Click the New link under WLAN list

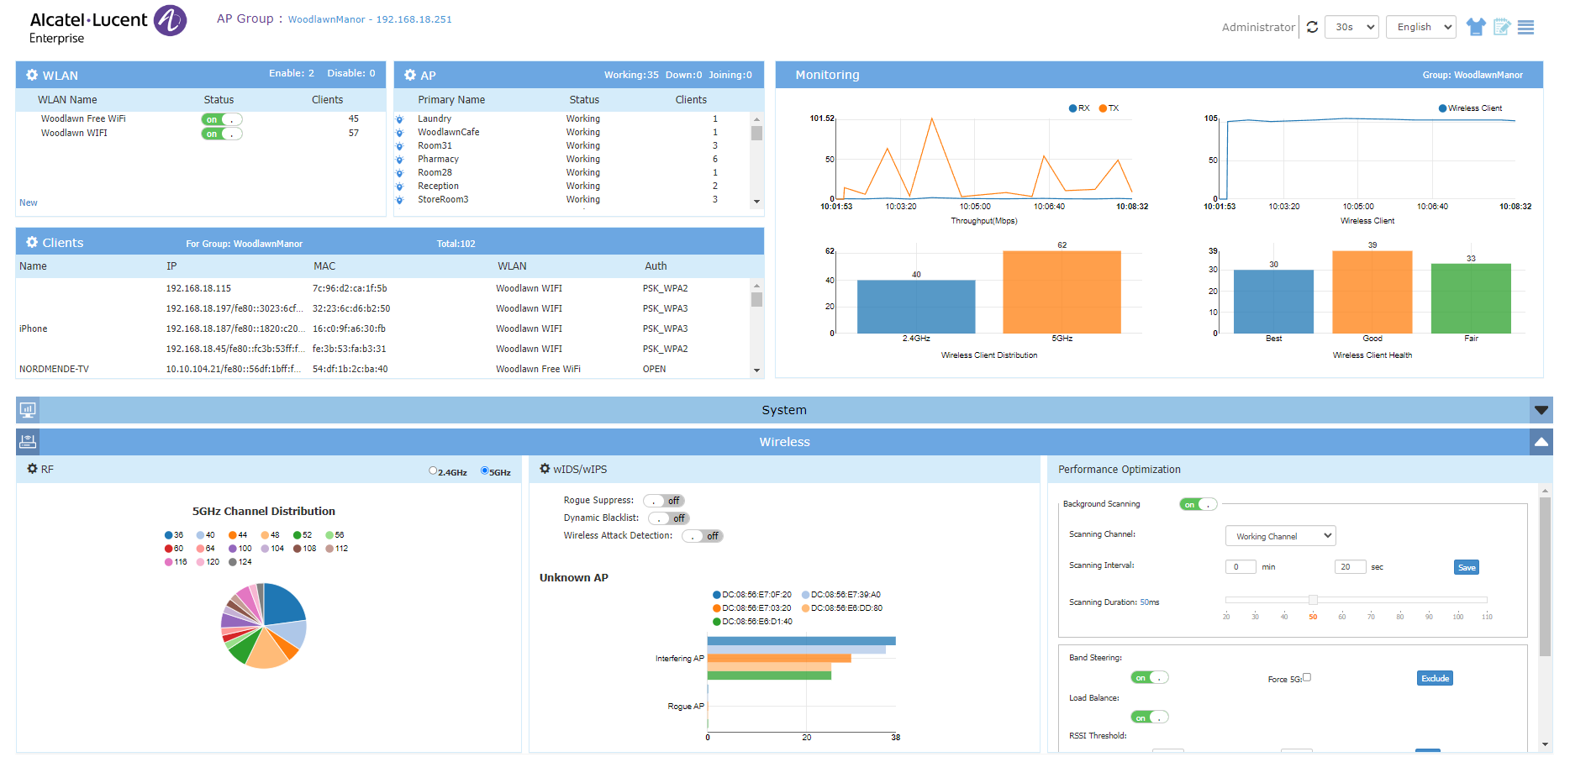tap(29, 202)
